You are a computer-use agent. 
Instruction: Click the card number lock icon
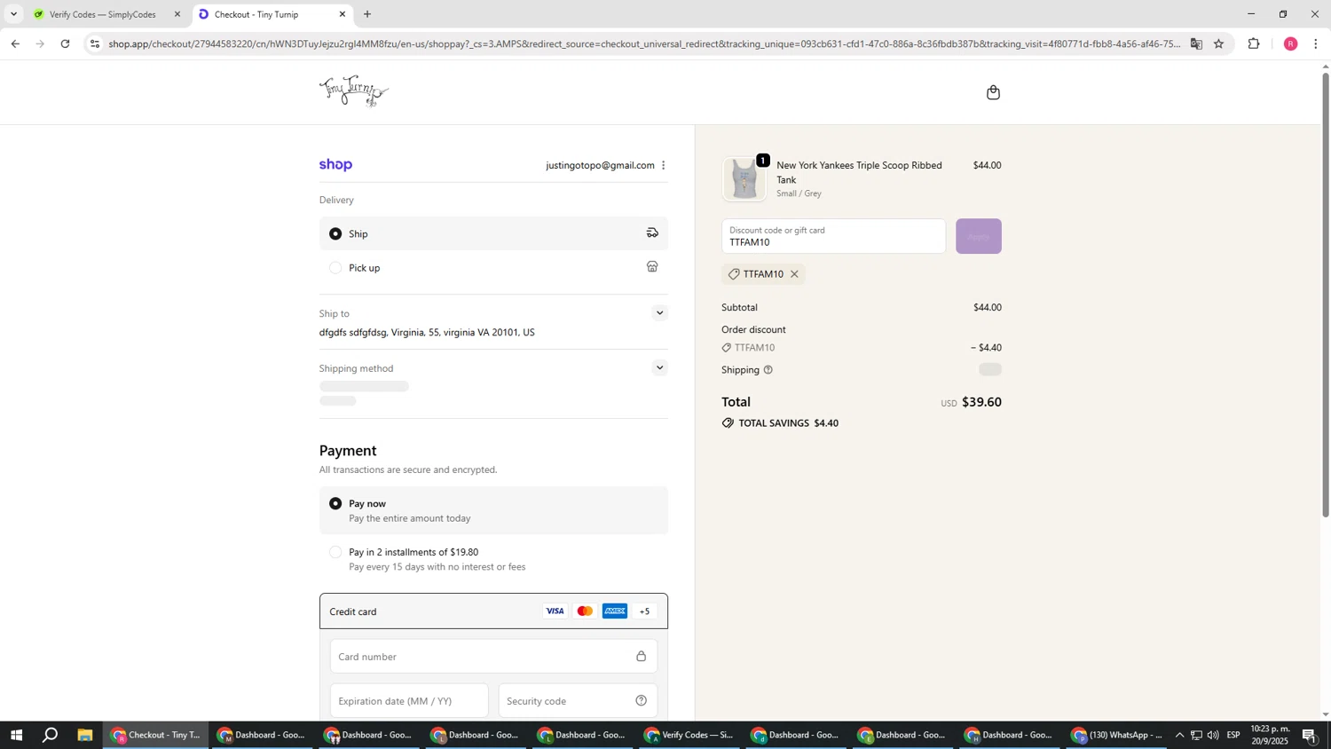641,657
